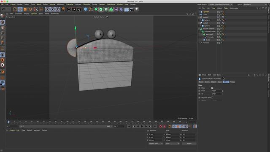
Task: Open the Create menu in menu bar
Action: (x=13, y=4)
